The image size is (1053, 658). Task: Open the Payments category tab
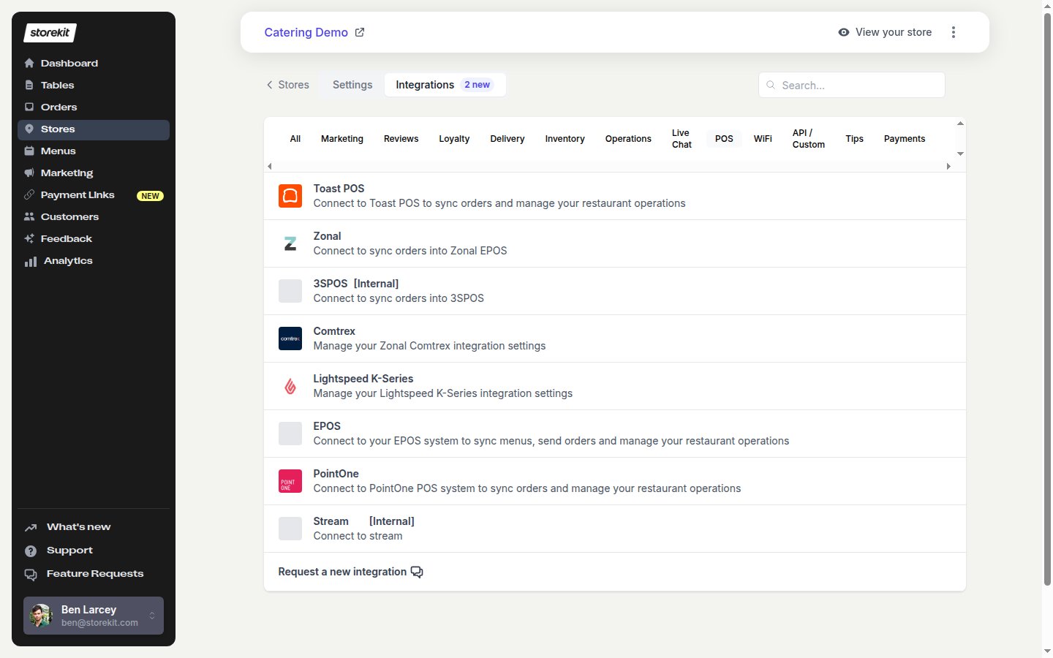coord(905,139)
